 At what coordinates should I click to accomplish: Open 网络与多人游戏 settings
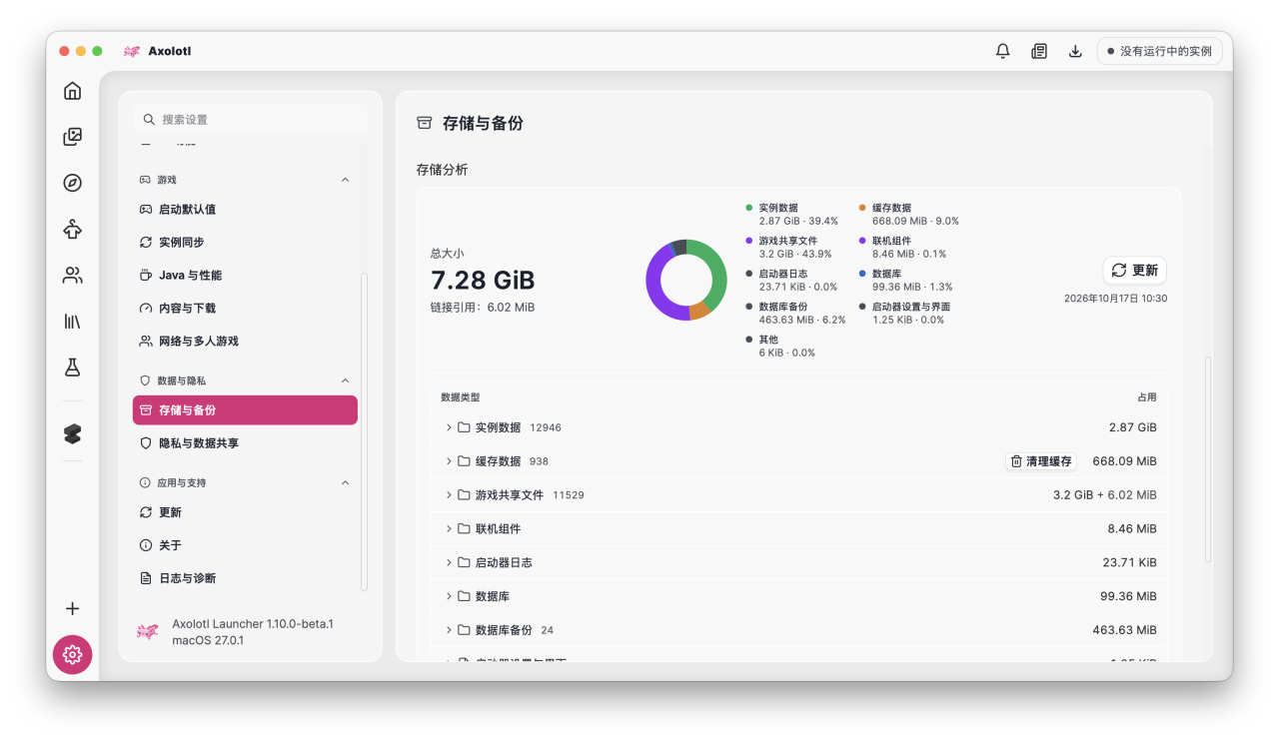point(245,342)
